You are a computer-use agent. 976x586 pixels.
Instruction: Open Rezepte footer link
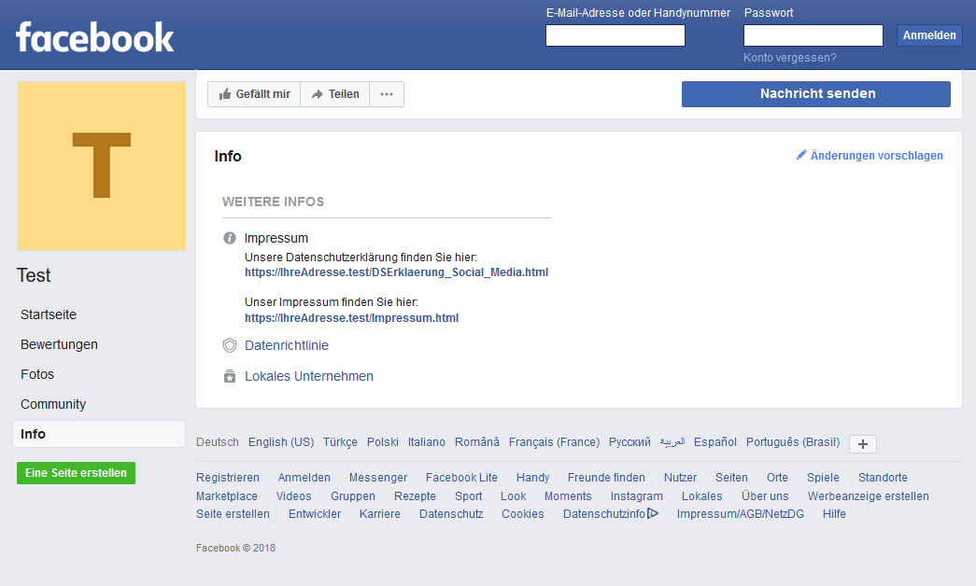tap(415, 496)
